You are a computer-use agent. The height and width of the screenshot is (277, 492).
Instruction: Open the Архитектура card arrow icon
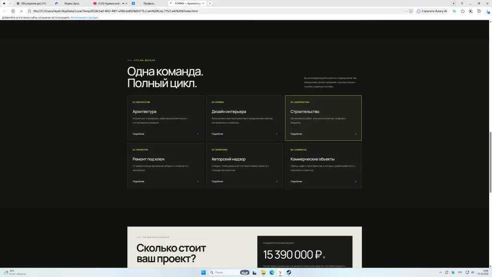[197, 134]
